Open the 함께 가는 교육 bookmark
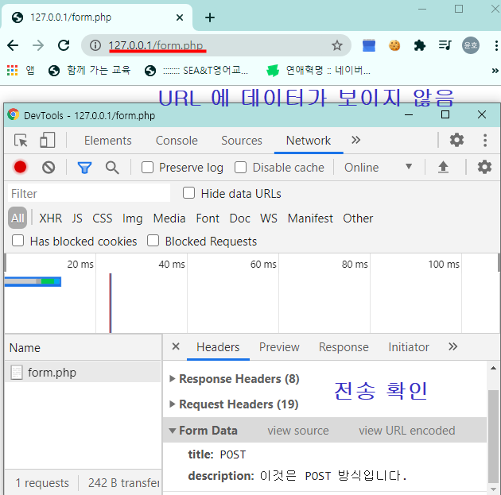Viewport: 501px width, 495px height. (x=89, y=70)
